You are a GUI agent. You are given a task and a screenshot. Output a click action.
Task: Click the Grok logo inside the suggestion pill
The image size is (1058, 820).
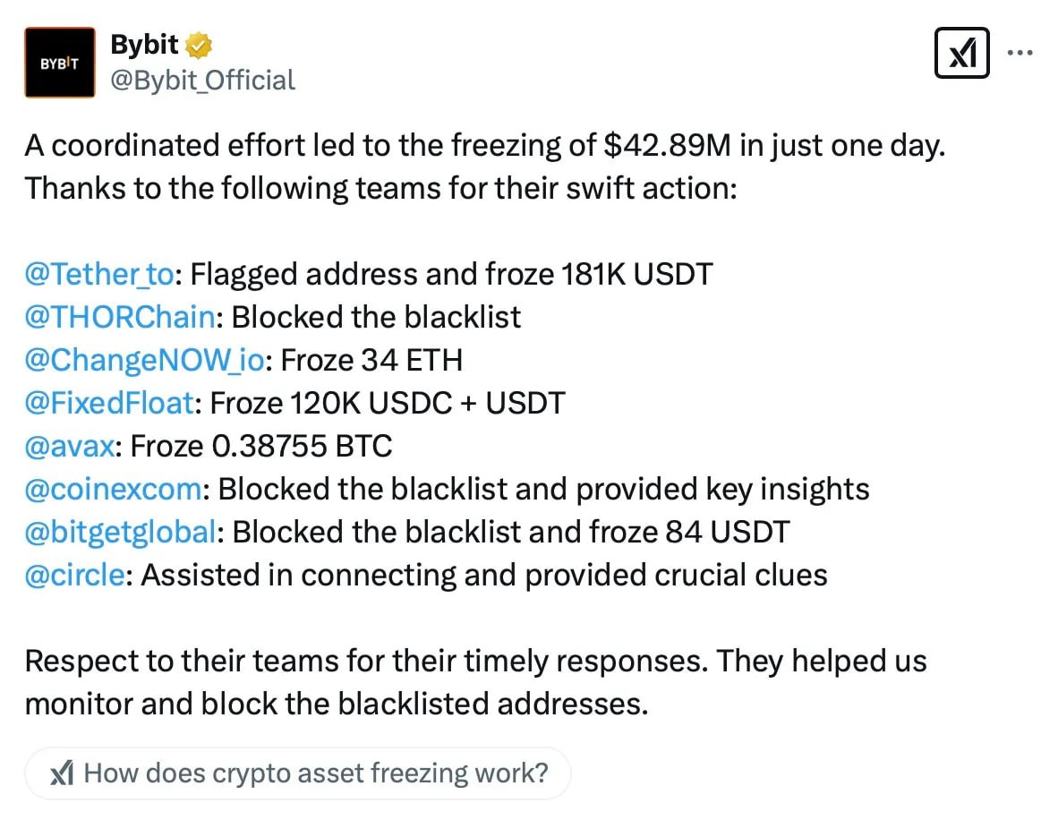[x=62, y=773]
